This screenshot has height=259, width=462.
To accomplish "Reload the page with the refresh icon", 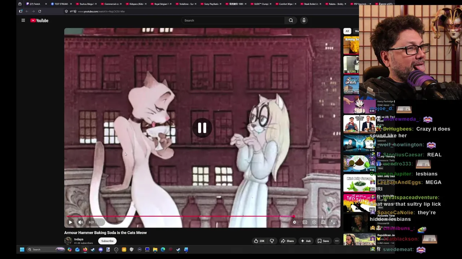I will (40, 11).
